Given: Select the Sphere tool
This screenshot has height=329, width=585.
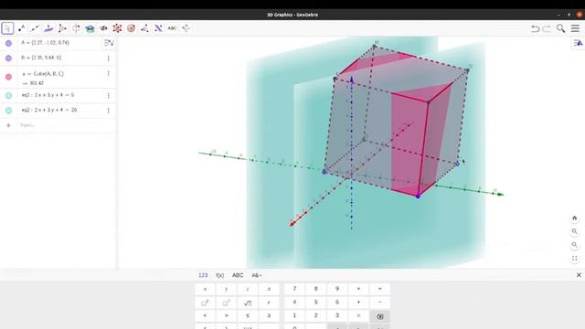Looking at the screenshot, I should click(x=131, y=28).
